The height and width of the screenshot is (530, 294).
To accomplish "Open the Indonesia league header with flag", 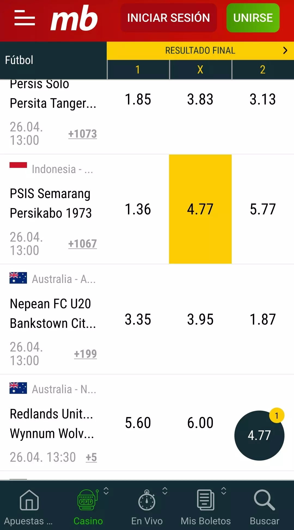I will point(52,169).
